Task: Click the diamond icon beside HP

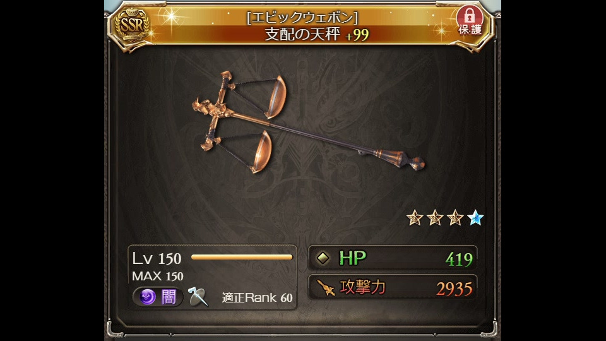Action: coord(323,258)
